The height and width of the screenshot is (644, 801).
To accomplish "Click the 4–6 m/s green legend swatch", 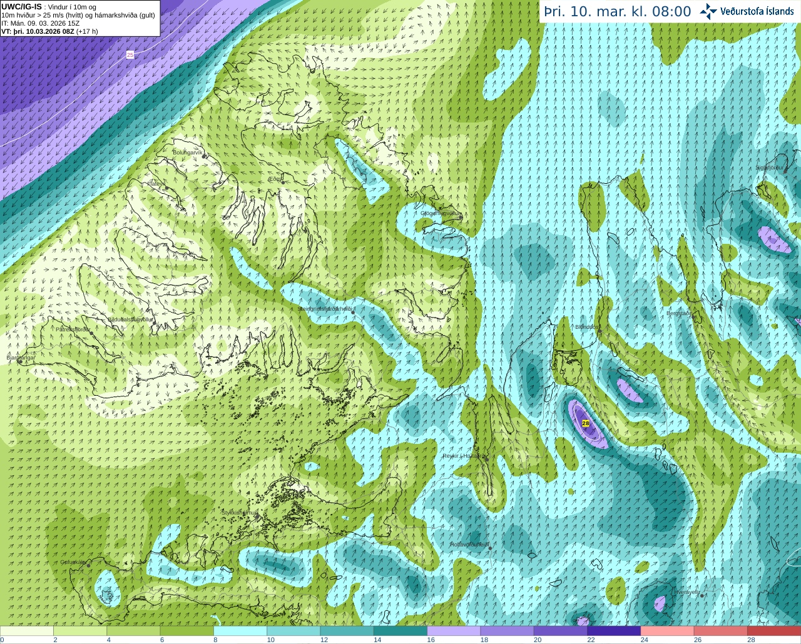I will 133,631.
